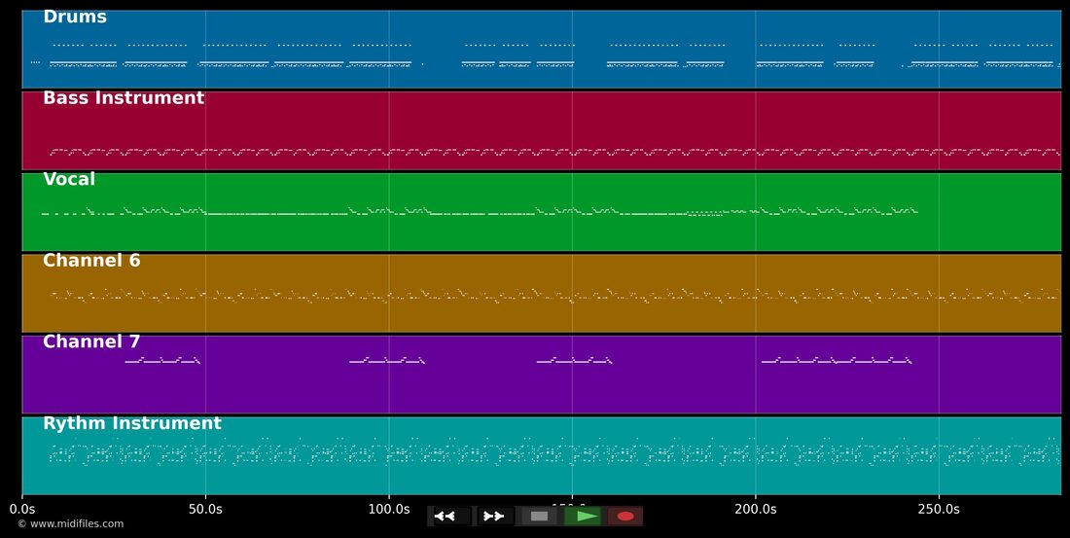Select the Channel 6 track label

point(91,261)
